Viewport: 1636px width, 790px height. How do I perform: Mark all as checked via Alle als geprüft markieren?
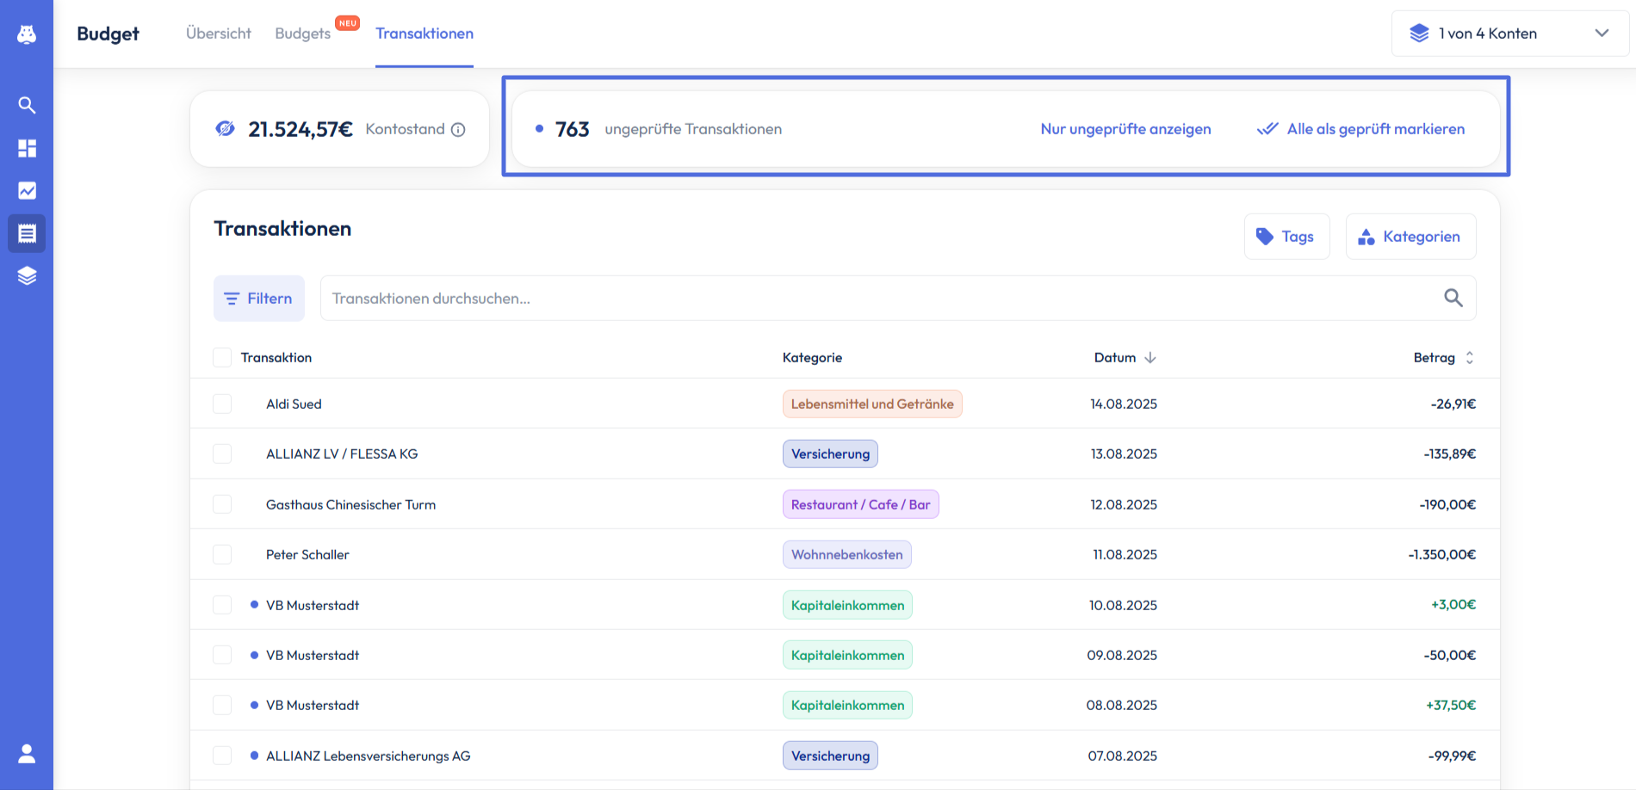(x=1361, y=129)
